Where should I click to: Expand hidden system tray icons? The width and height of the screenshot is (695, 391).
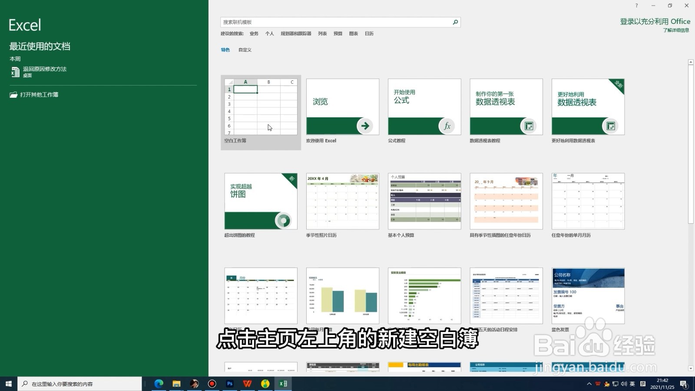pos(589,384)
